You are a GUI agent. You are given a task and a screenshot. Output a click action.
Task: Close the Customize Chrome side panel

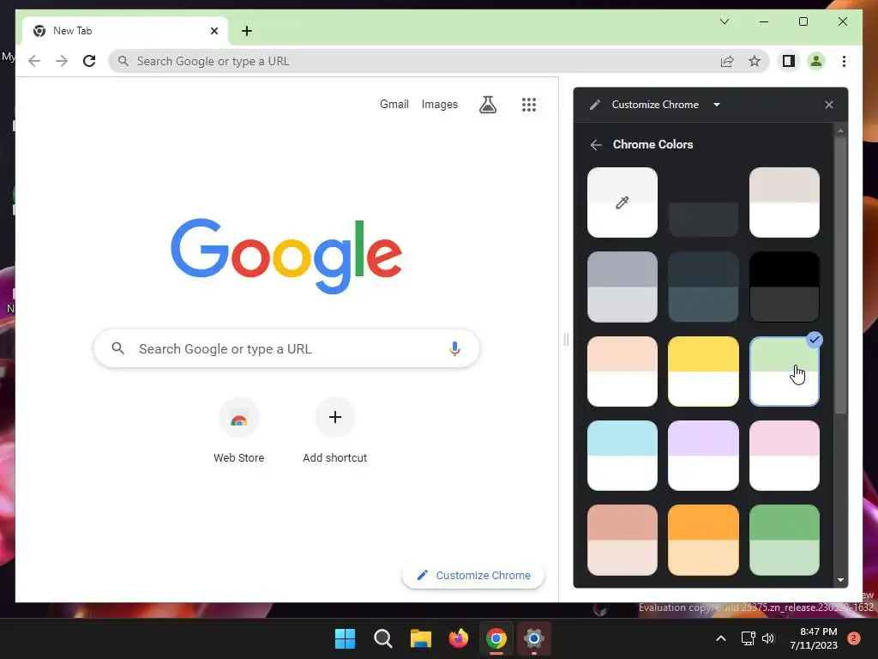829,105
